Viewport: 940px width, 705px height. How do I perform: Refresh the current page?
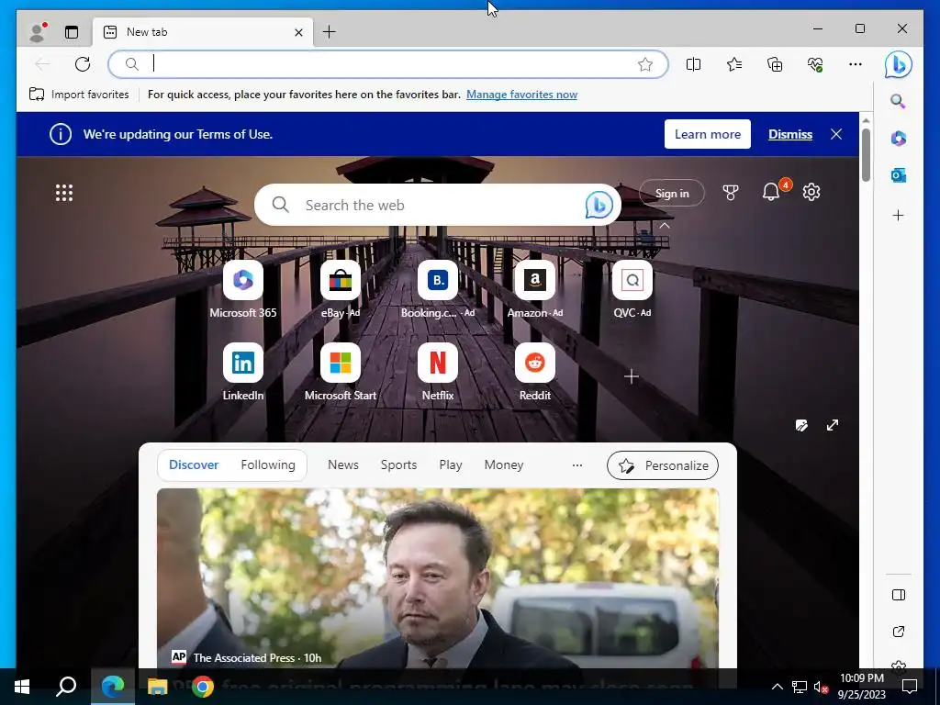83,64
